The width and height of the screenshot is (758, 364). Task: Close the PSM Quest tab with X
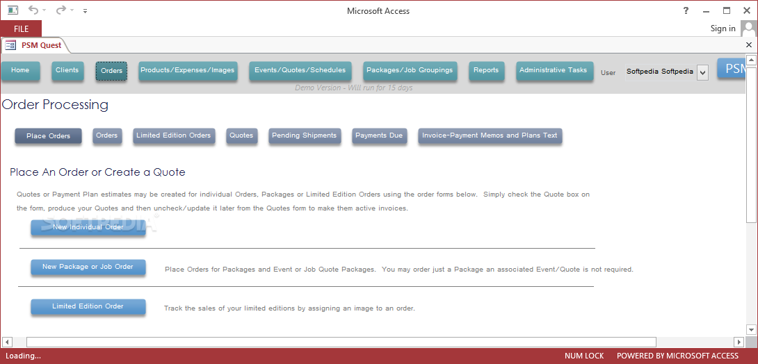click(x=749, y=45)
